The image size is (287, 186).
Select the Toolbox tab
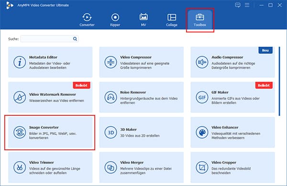point(200,20)
